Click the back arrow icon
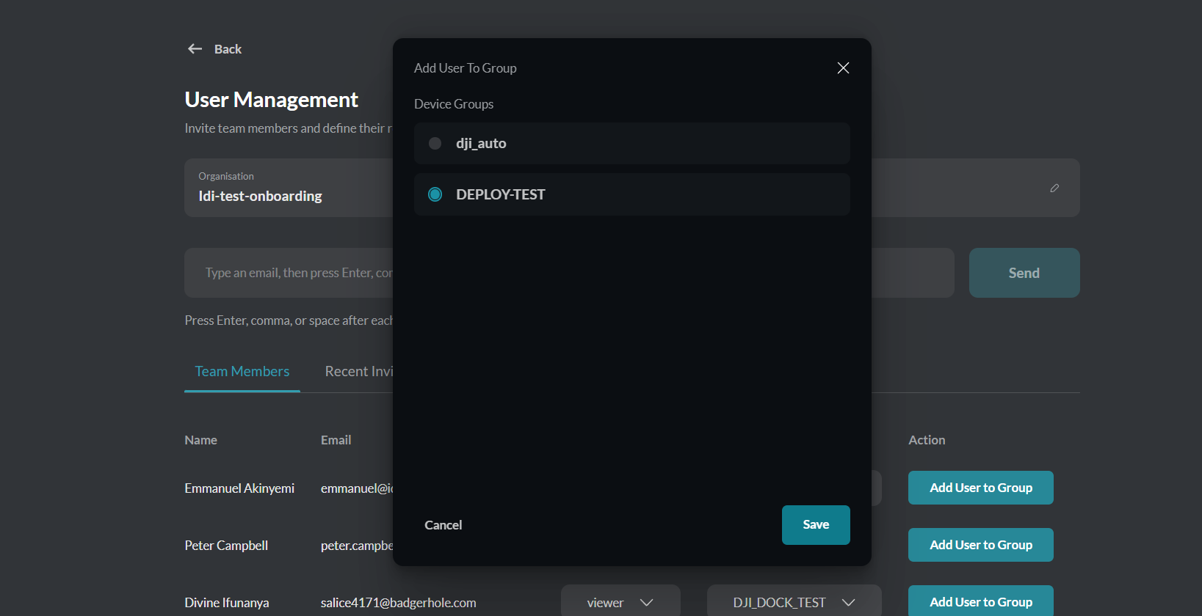The image size is (1202, 616). pos(195,49)
